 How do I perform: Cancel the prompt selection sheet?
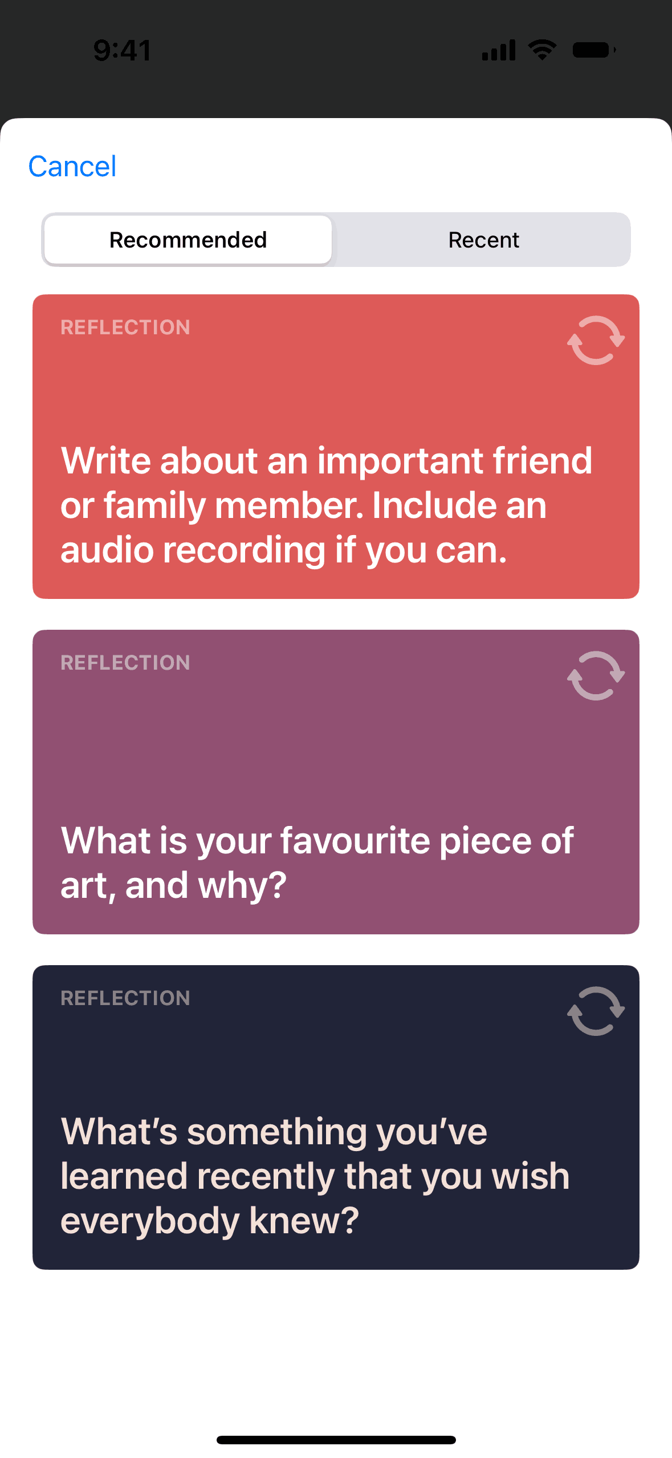pyautogui.click(x=72, y=167)
